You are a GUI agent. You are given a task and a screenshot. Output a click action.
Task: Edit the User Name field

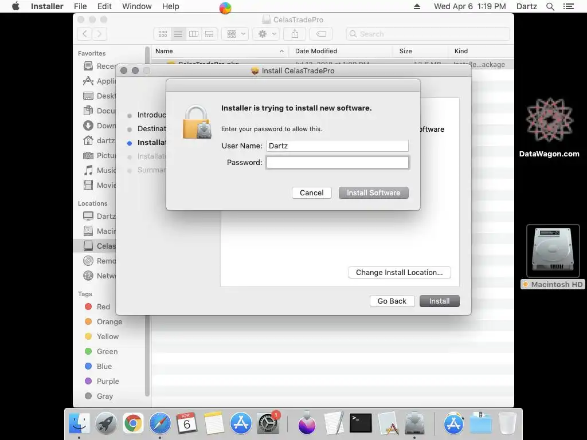pos(337,146)
